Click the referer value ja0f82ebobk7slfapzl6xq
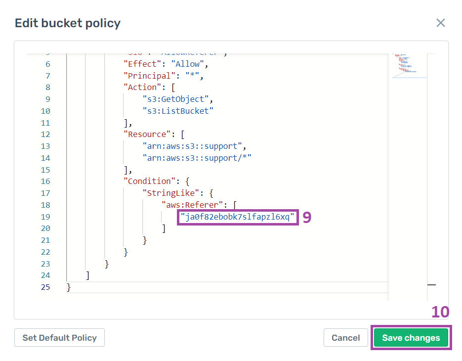This screenshot has height=361, width=462. click(x=238, y=217)
